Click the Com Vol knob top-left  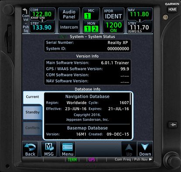[x=8, y=10]
